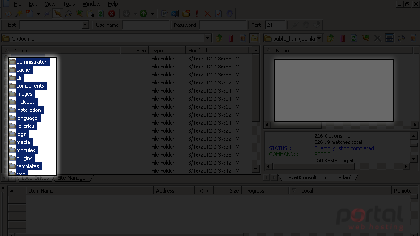This screenshot has width=420, height=236.
Task: Click the remote pane Reconnect icon
Action: [x=366, y=39]
